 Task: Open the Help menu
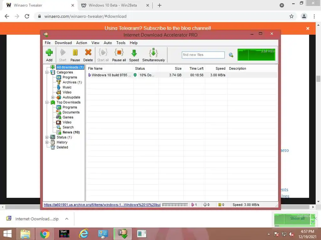tap(134, 42)
